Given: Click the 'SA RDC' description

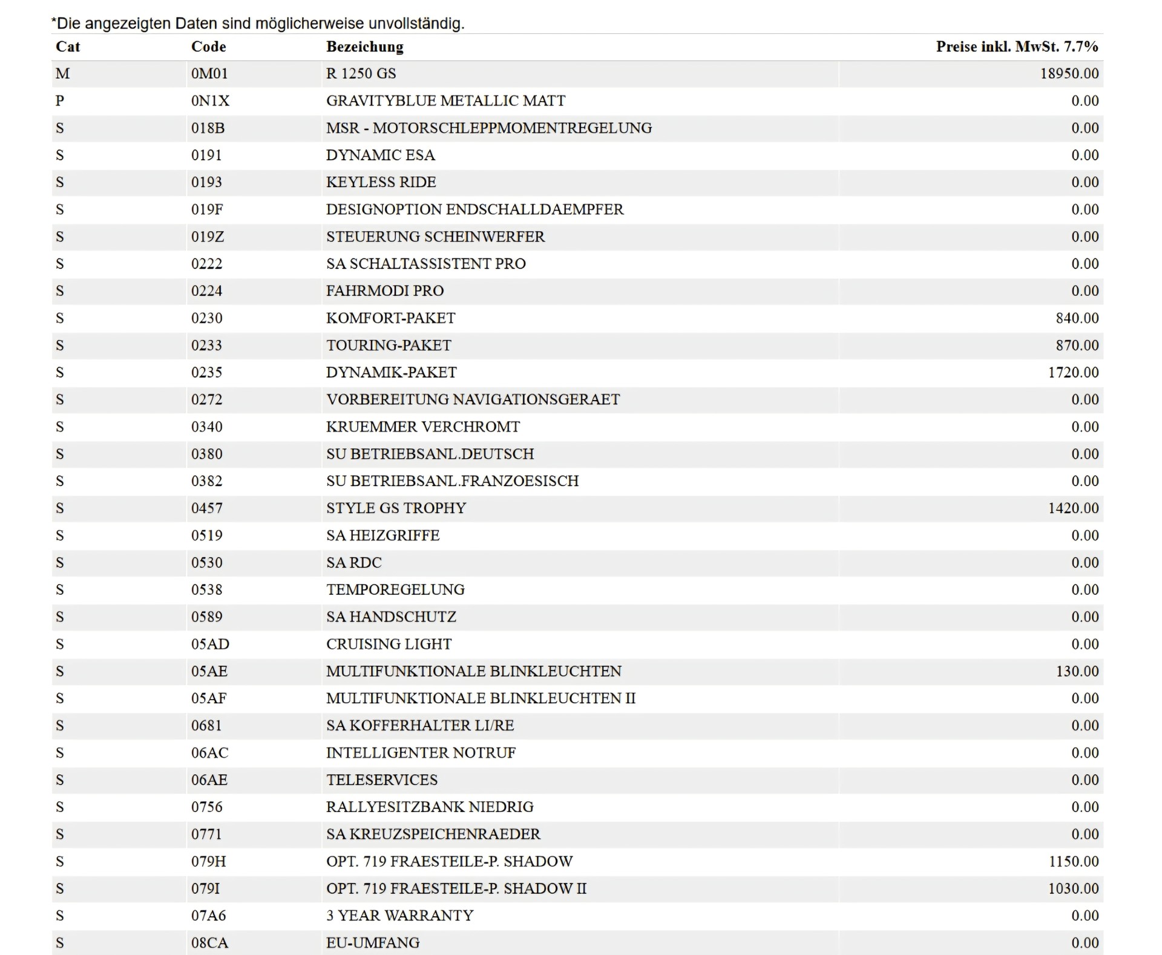Looking at the screenshot, I should [354, 563].
